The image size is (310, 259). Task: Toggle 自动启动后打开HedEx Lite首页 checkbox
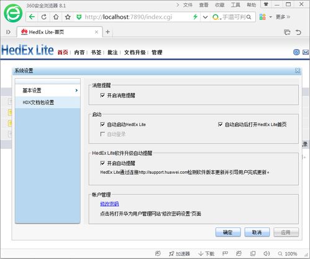click(221, 124)
